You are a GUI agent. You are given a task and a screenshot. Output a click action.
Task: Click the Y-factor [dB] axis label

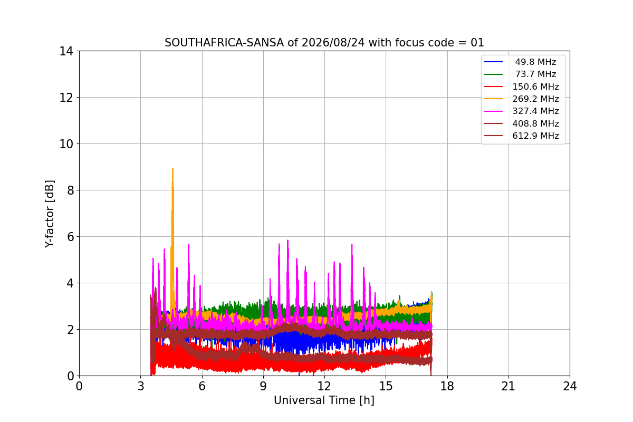pos(50,213)
